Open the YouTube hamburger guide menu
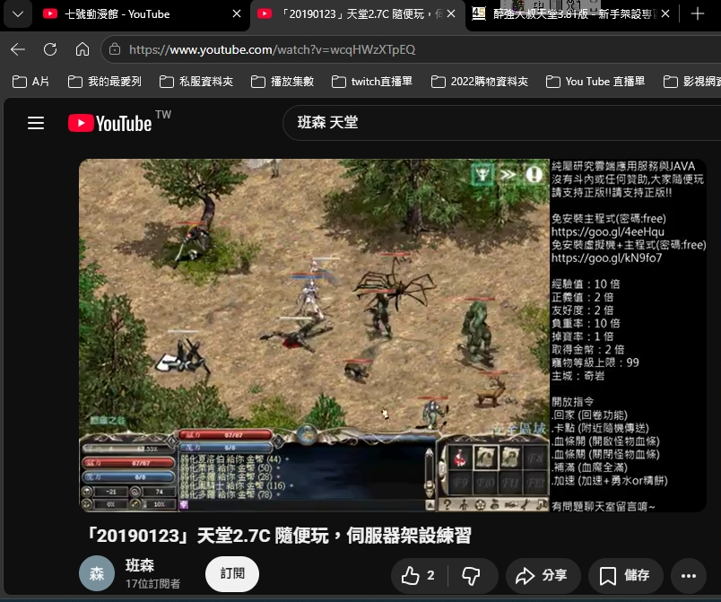This screenshot has width=721, height=602. coord(36,123)
